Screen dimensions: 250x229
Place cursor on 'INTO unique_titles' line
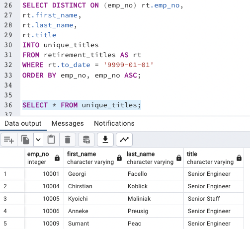click(61, 45)
